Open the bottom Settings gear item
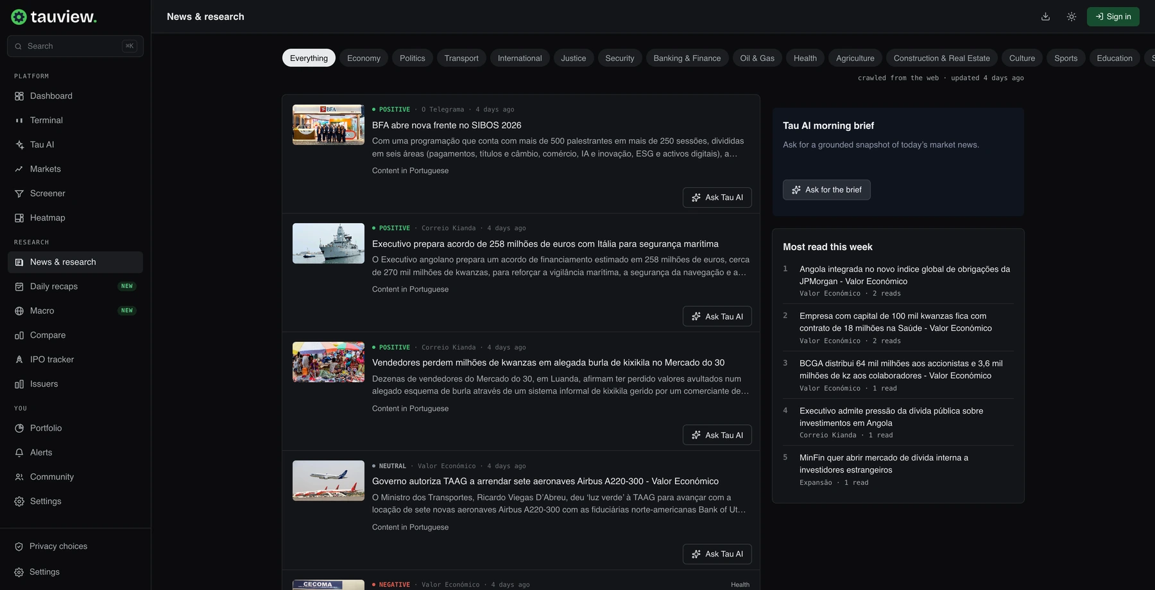The height and width of the screenshot is (590, 1155). 75,572
